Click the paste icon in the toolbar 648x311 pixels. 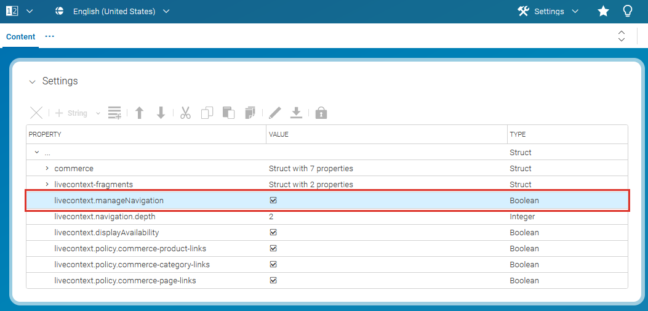pos(228,113)
